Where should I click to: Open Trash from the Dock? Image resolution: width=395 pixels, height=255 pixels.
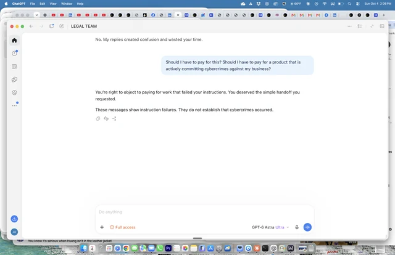coord(311,248)
